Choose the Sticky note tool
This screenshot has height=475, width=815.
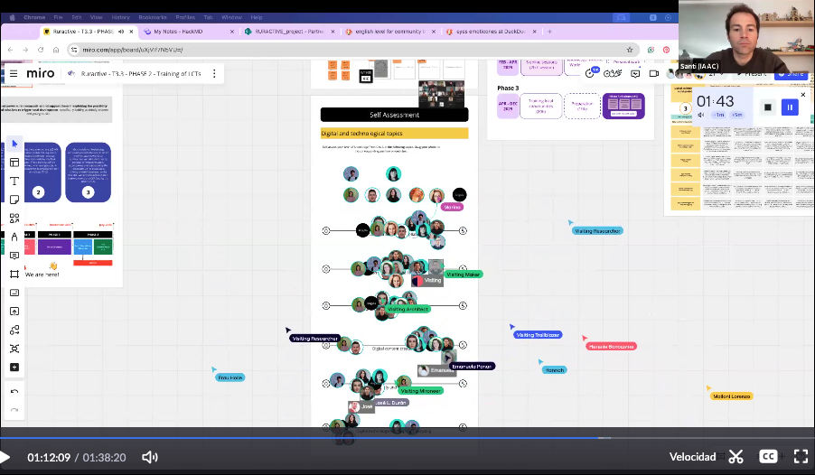click(x=14, y=200)
